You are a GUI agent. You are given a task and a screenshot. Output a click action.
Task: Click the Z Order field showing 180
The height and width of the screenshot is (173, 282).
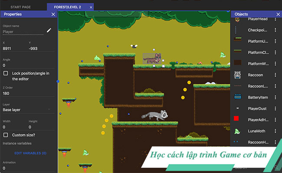coord(28,93)
